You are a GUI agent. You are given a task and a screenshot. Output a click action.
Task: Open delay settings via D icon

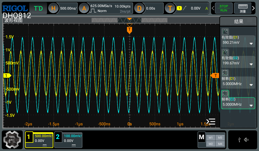tap(139, 8)
